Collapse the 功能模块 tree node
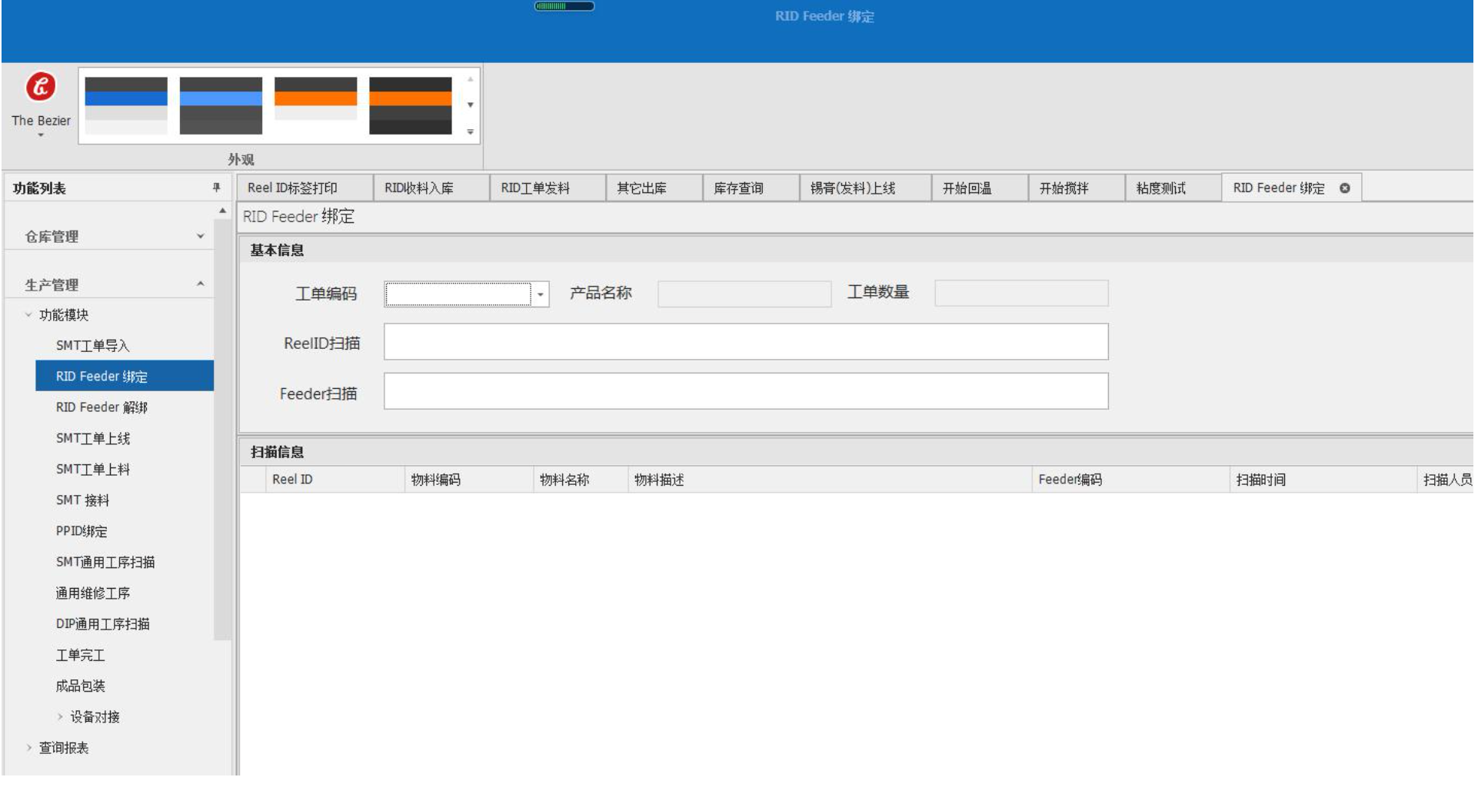This screenshot has width=1478, height=787. point(28,315)
